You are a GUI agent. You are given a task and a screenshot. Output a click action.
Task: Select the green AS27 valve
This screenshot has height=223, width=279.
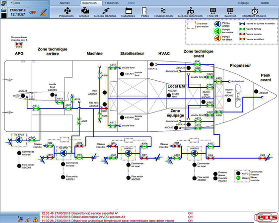[68, 109]
